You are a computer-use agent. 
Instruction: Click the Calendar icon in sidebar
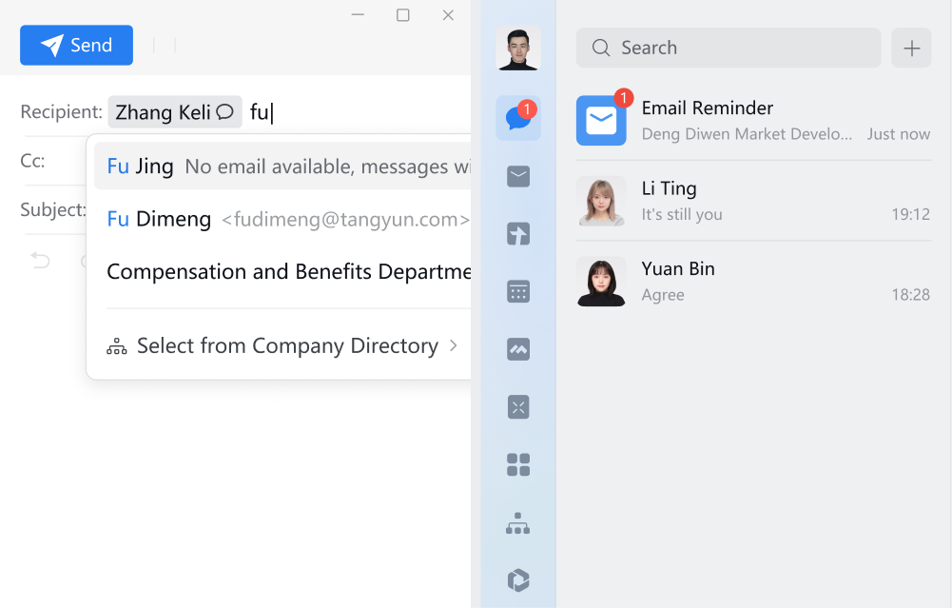click(518, 291)
